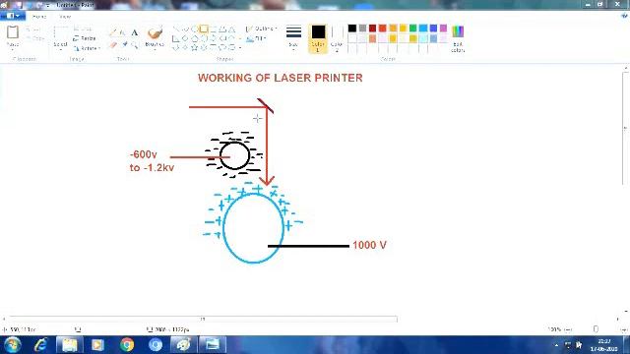
Task: Open Windows Explorer folder on taskbar
Action: tap(70, 345)
